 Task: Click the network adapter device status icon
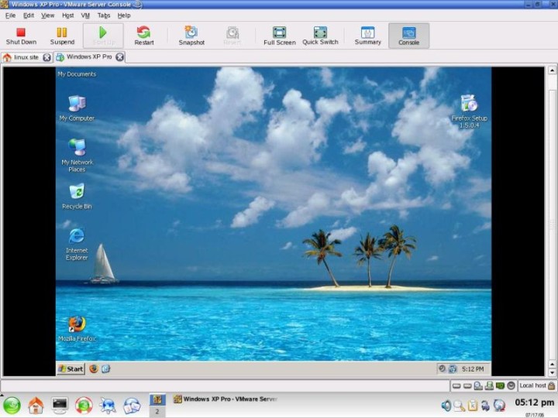point(489,385)
